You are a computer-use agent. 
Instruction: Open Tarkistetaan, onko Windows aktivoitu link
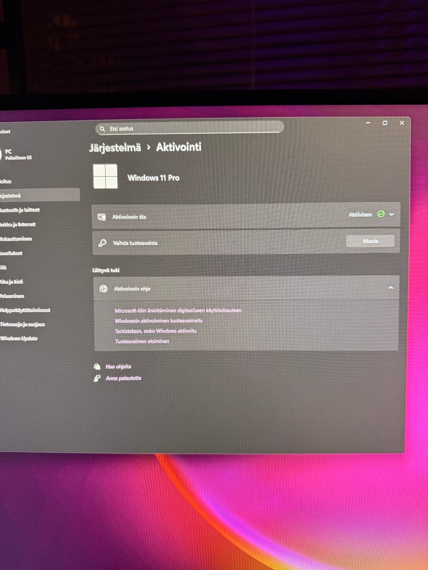tap(156, 331)
